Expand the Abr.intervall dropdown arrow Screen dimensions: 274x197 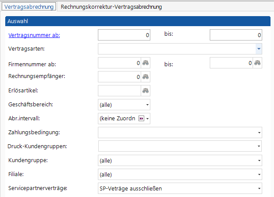click(148, 119)
